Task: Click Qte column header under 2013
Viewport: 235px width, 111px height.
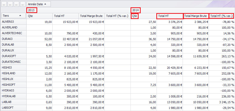Action: pos(39,16)
